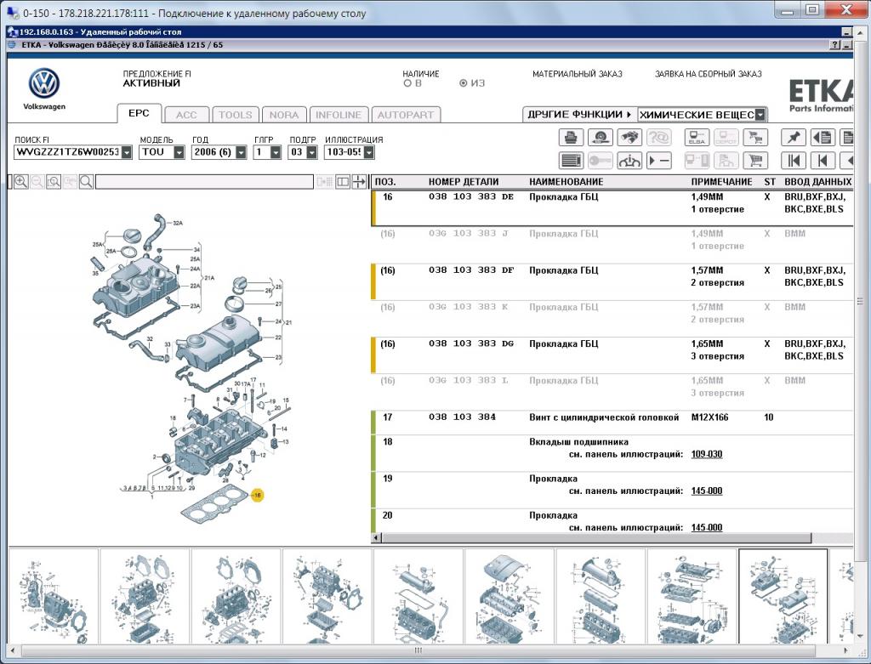The height and width of the screenshot is (664, 871).
Task: Click the binoculars search icon
Action: coord(629,137)
